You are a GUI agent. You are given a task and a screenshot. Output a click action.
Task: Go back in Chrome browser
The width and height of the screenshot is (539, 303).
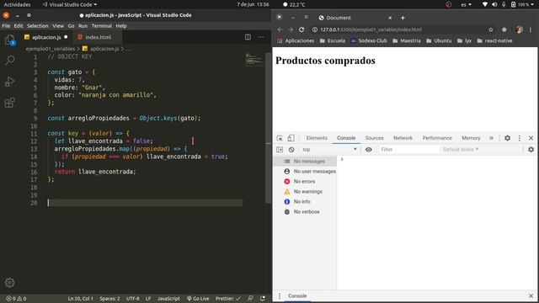click(280, 29)
